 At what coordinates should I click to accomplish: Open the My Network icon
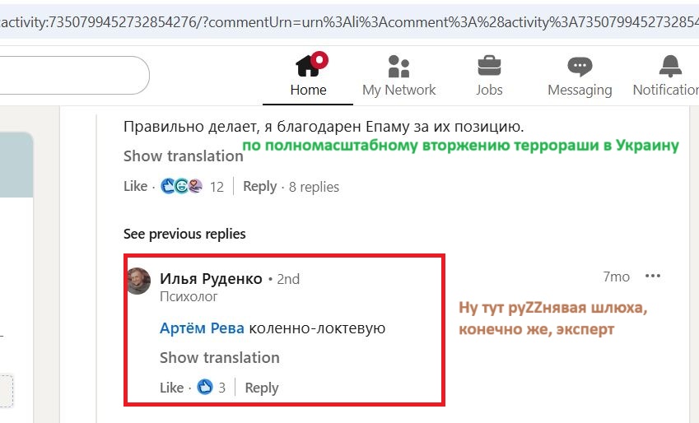click(399, 66)
